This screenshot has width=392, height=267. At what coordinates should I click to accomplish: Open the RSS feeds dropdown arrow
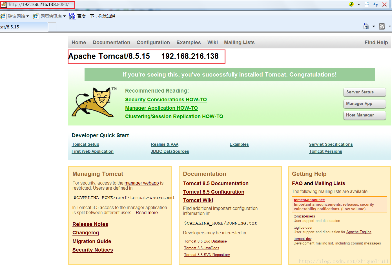390,26
